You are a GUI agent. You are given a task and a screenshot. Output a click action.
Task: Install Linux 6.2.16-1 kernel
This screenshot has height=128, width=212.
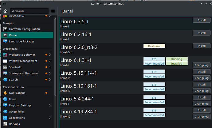point(202,33)
